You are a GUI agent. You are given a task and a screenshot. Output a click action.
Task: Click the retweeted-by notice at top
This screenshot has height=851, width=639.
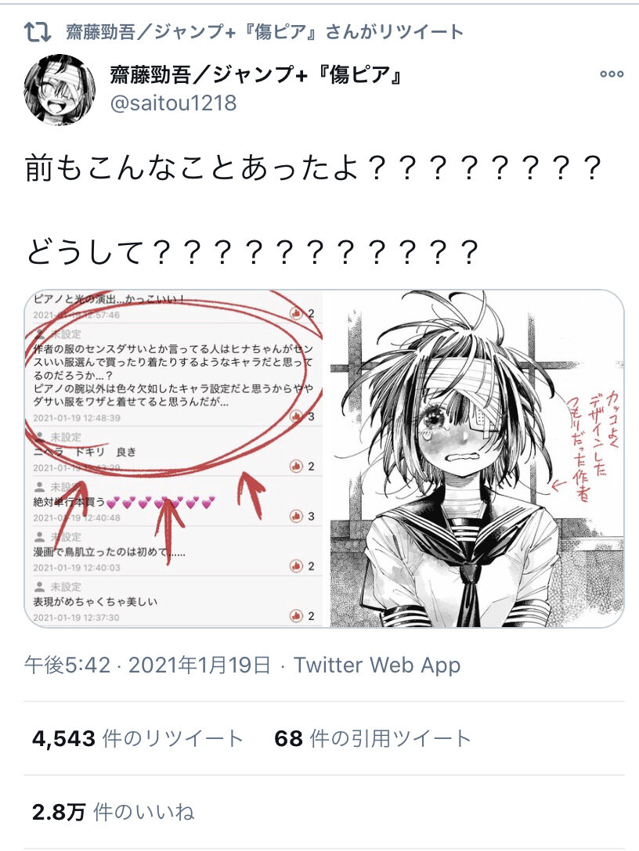(x=265, y=32)
